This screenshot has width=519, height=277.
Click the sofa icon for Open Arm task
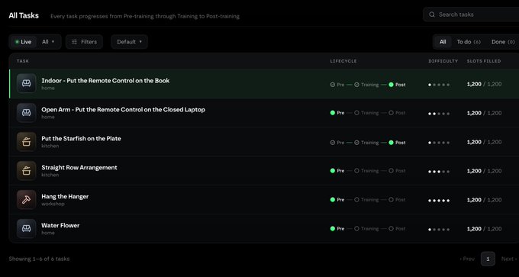tap(27, 112)
